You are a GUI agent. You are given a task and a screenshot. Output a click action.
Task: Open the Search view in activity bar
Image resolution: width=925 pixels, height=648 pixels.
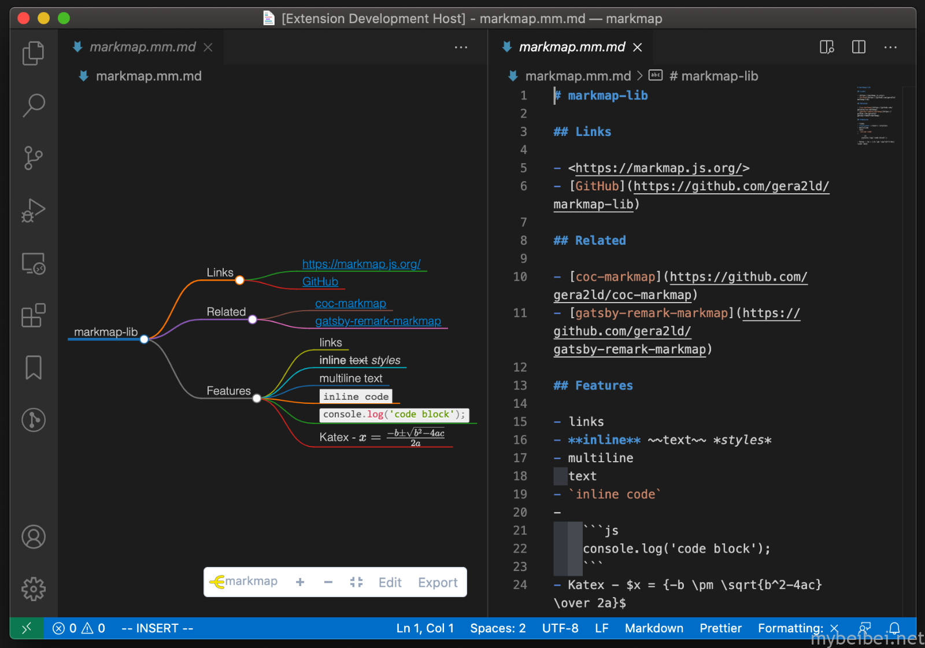click(x=34, y=105)
